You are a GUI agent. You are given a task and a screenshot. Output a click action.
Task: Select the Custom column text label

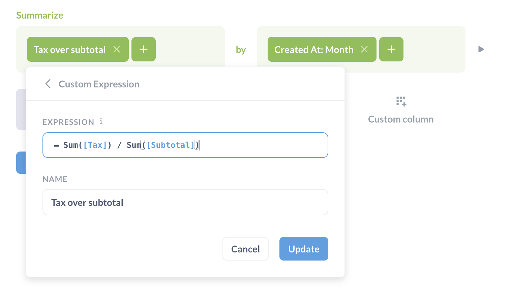pyautogui.click(x=401, y=119)
